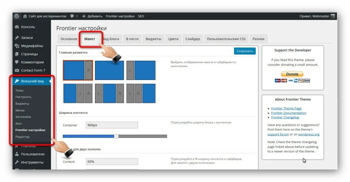The image size is (350, 182).
Task: Open the Frontier Documentation link
Action: tap(288, 113)
